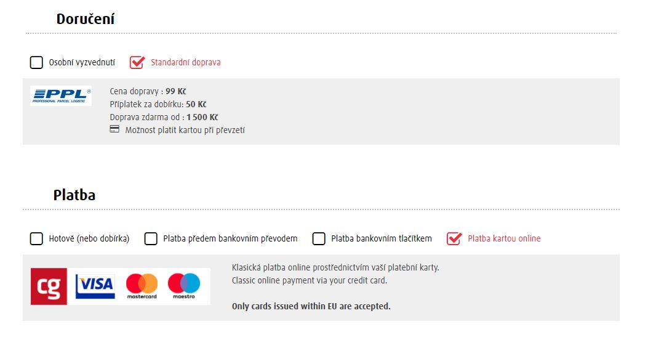Click the Mastercard logo
The width and height of the screenshot is (648, 337).
(x=142, y=286)
